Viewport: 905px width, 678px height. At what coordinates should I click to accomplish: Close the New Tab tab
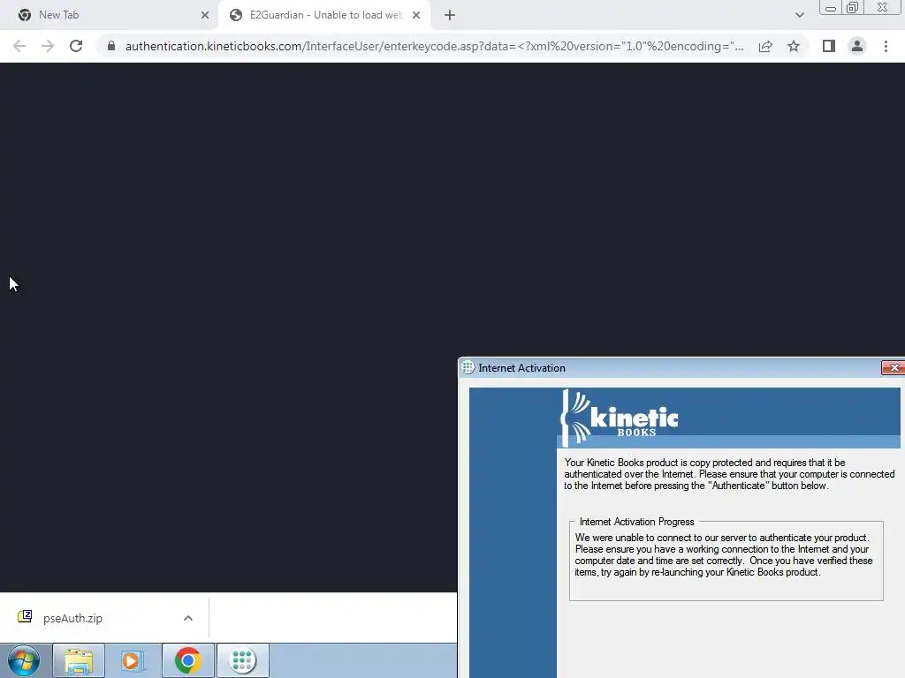click(205, 15)
